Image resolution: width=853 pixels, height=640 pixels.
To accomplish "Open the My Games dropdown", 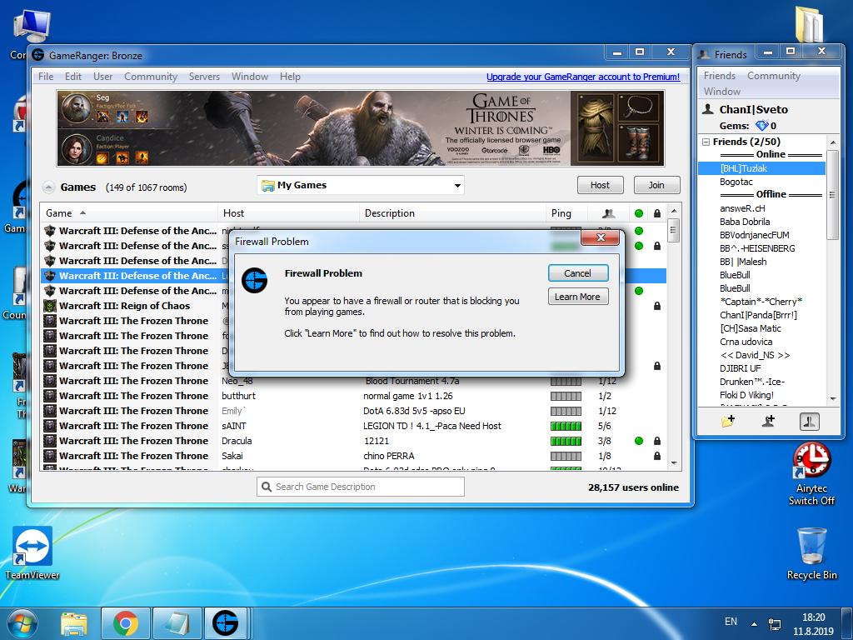I will click(x=360, y=185).
